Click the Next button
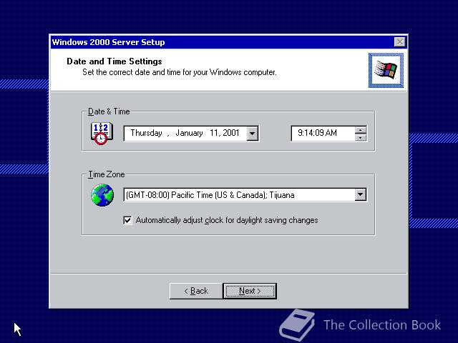This screenshot has width=458, height=343. [x=250, y=291]
